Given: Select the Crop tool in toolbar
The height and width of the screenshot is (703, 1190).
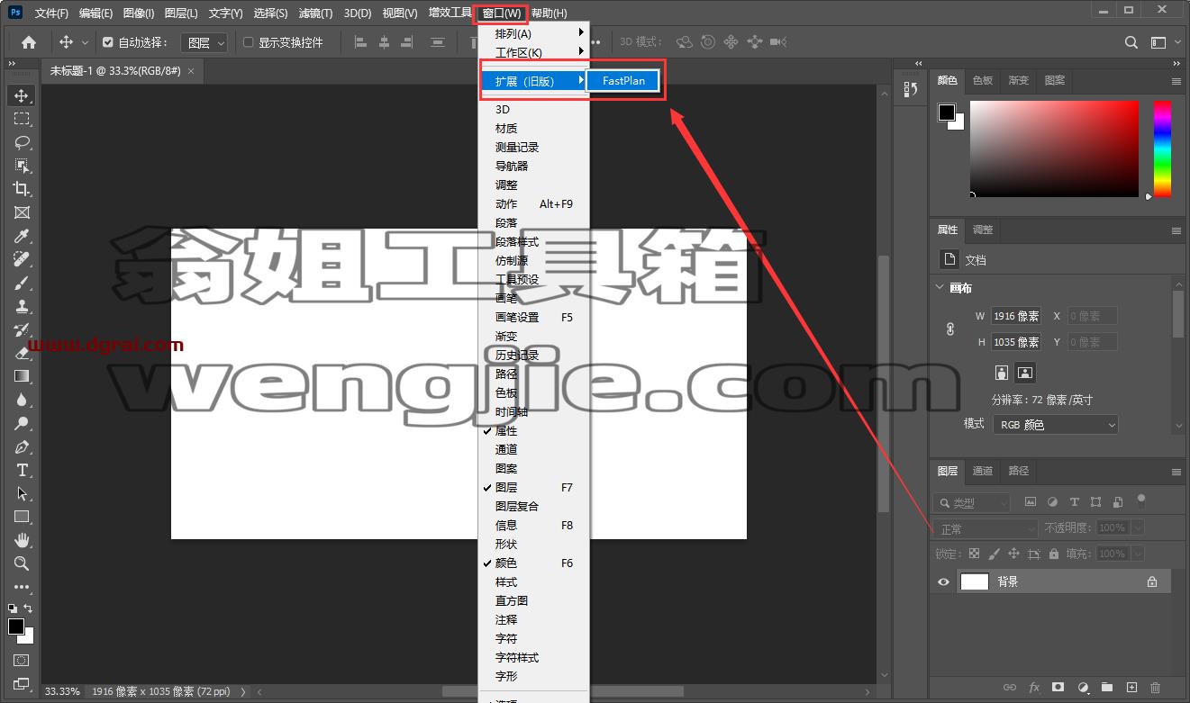Looking at the screenshot, I should 22,189.
